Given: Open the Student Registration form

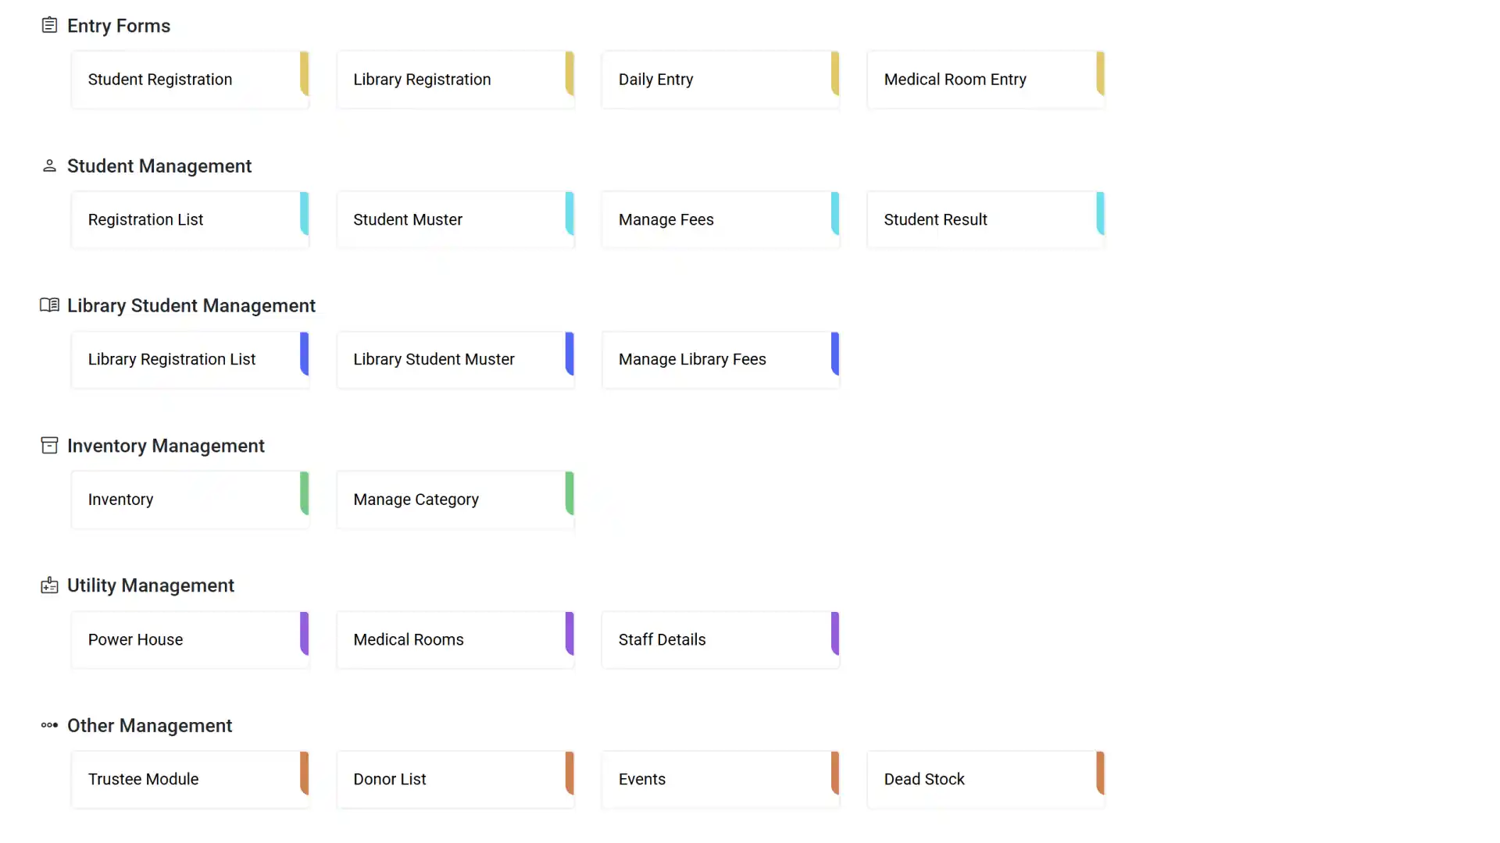Looking at the screenshot, I should pyautogui.click(x=190, y=80).
